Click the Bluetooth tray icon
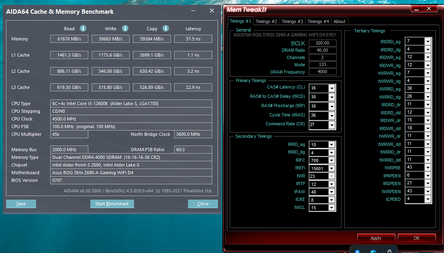This screenshot has height=253, width=444. point(357,251)
